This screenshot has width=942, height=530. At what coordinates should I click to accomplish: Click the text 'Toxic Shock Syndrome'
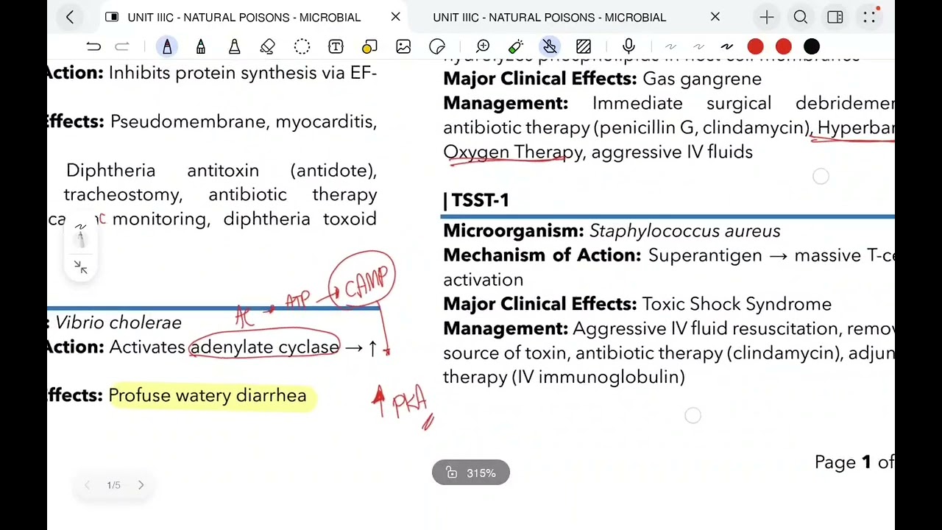[737, 304]
